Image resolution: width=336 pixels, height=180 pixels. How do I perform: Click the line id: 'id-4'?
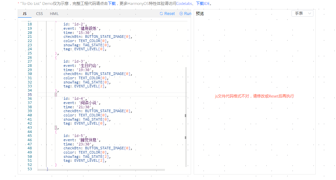click(75, 99)
